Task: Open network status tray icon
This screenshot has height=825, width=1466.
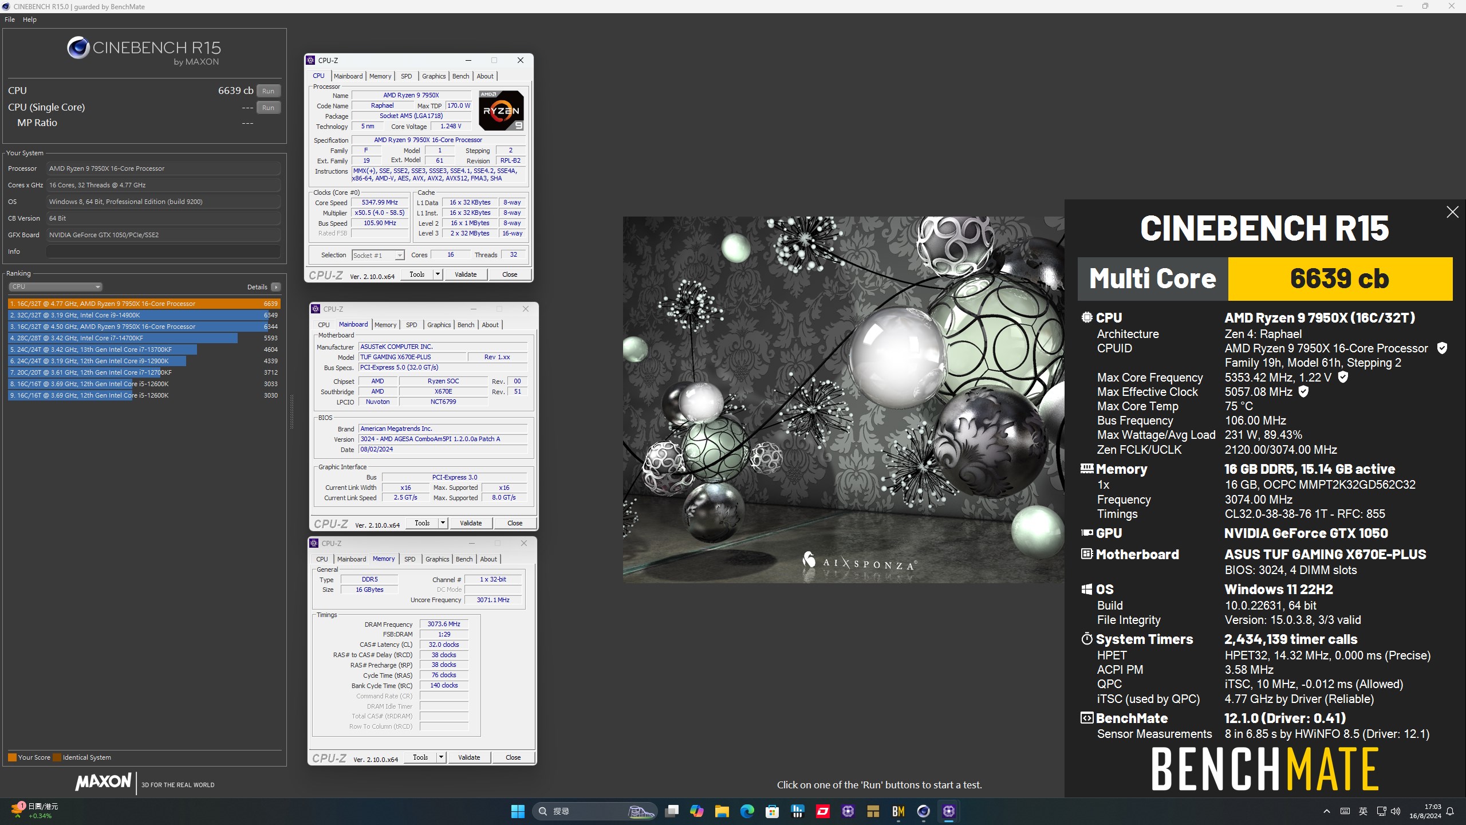Action: [x=1381, y=811]
